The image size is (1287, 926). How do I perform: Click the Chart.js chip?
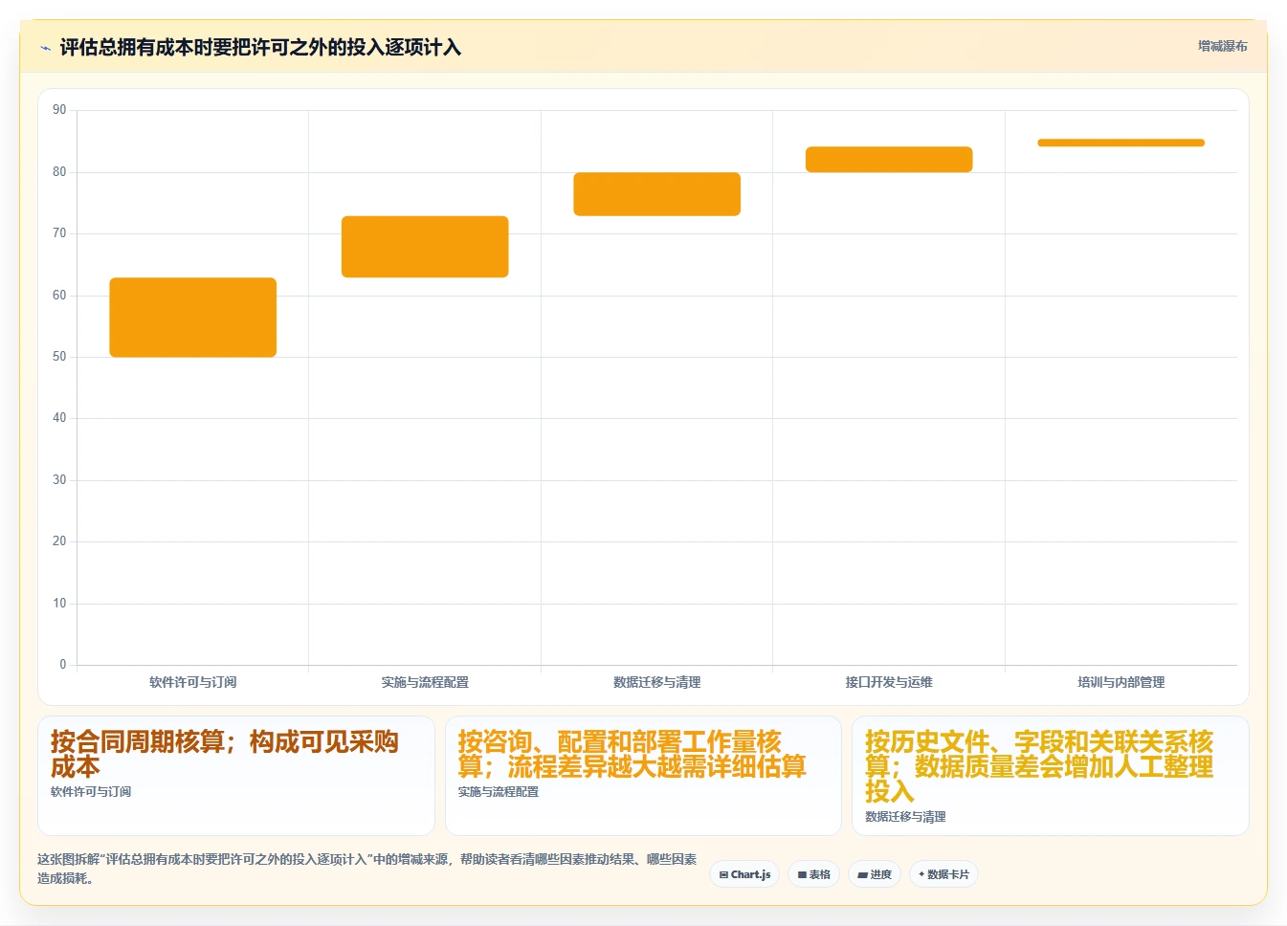pos(744,874)
